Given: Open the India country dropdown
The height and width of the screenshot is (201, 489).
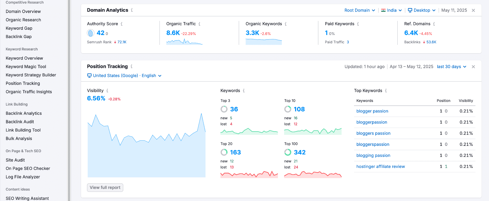Looking at the screenshot, I should point(391,10).
